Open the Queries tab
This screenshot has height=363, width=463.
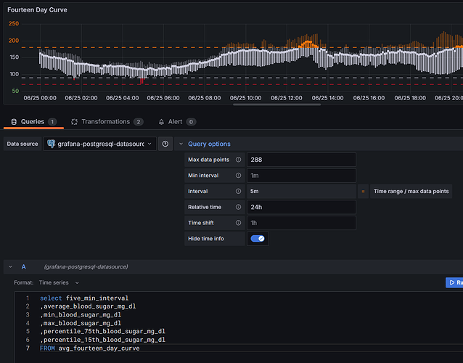coord(33,122)
